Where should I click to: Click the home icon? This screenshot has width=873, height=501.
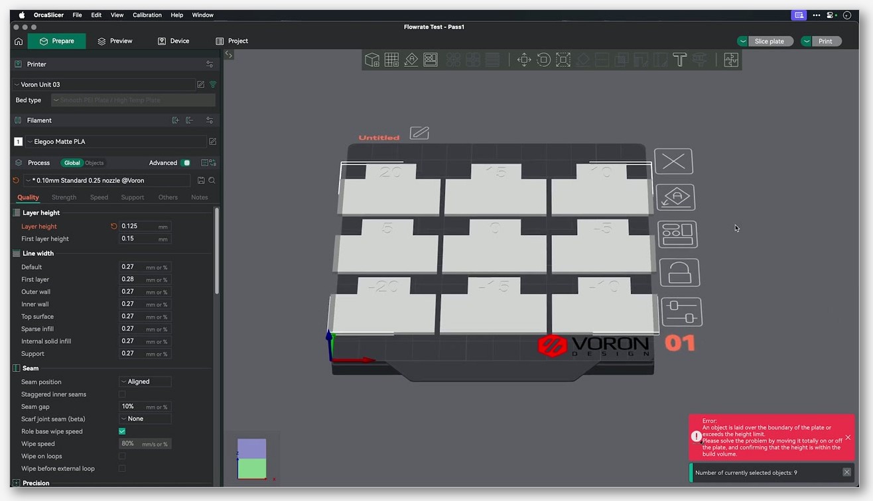point(19,41)
